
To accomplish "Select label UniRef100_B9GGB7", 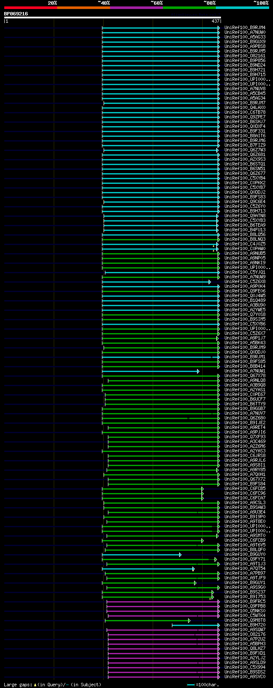I will pos(245,409).
